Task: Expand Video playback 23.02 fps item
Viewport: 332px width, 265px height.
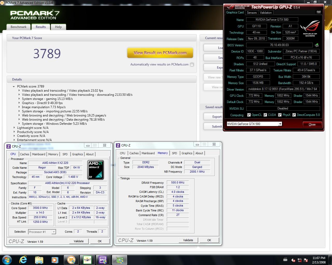Action: [x=19, y=91]
